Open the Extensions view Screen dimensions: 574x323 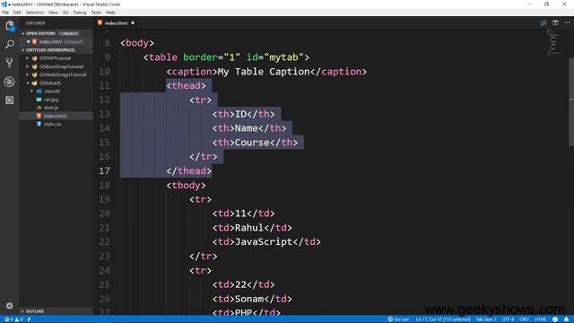click(x=10, y=100)
